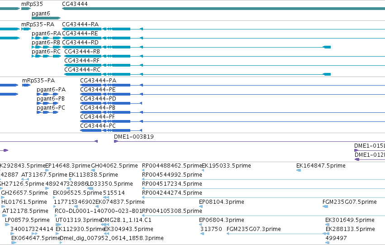Select the 313750 feature label
The width and height of the screenshot is (385, 245).
[211, 230]
